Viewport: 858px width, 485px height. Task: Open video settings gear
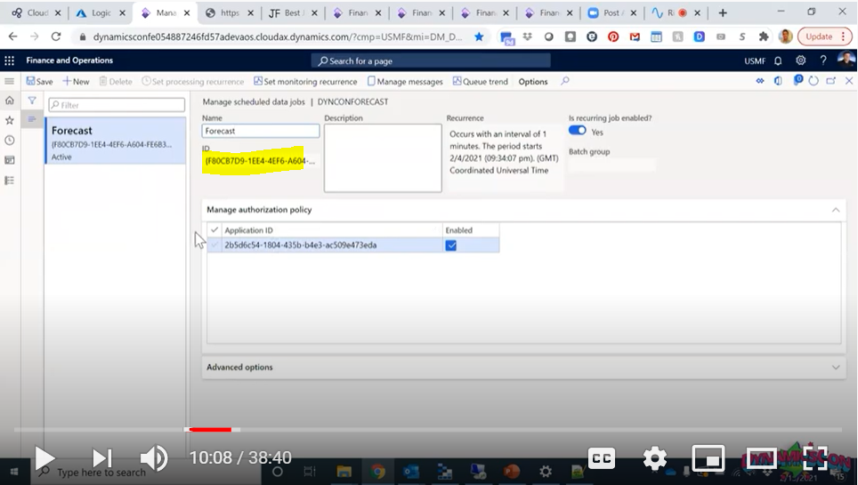[x=654, y=458]
